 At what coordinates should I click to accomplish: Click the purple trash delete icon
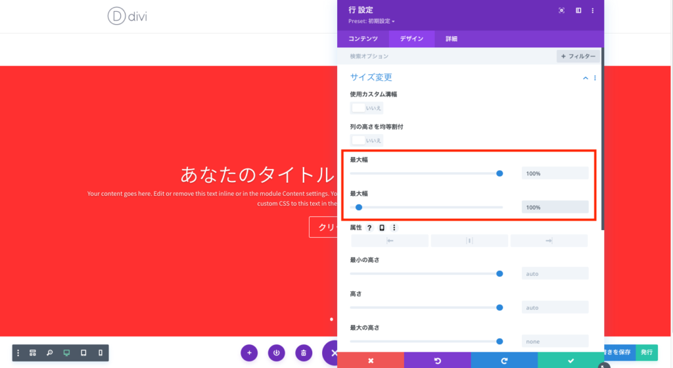(304, 353)
